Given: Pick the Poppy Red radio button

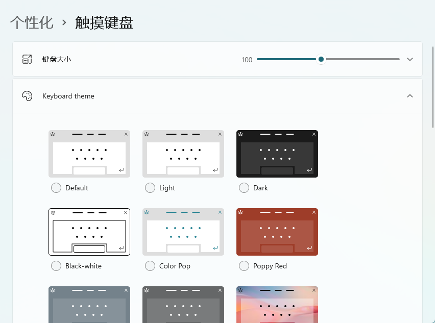Looking at the screenshot, I should point(244,266).
